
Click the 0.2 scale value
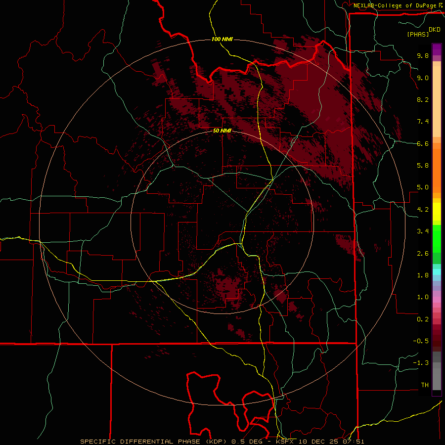coord(423,319)
